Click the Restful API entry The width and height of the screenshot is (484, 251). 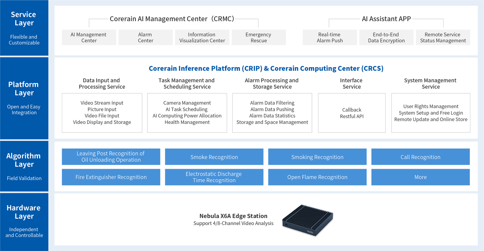[352, 116]
